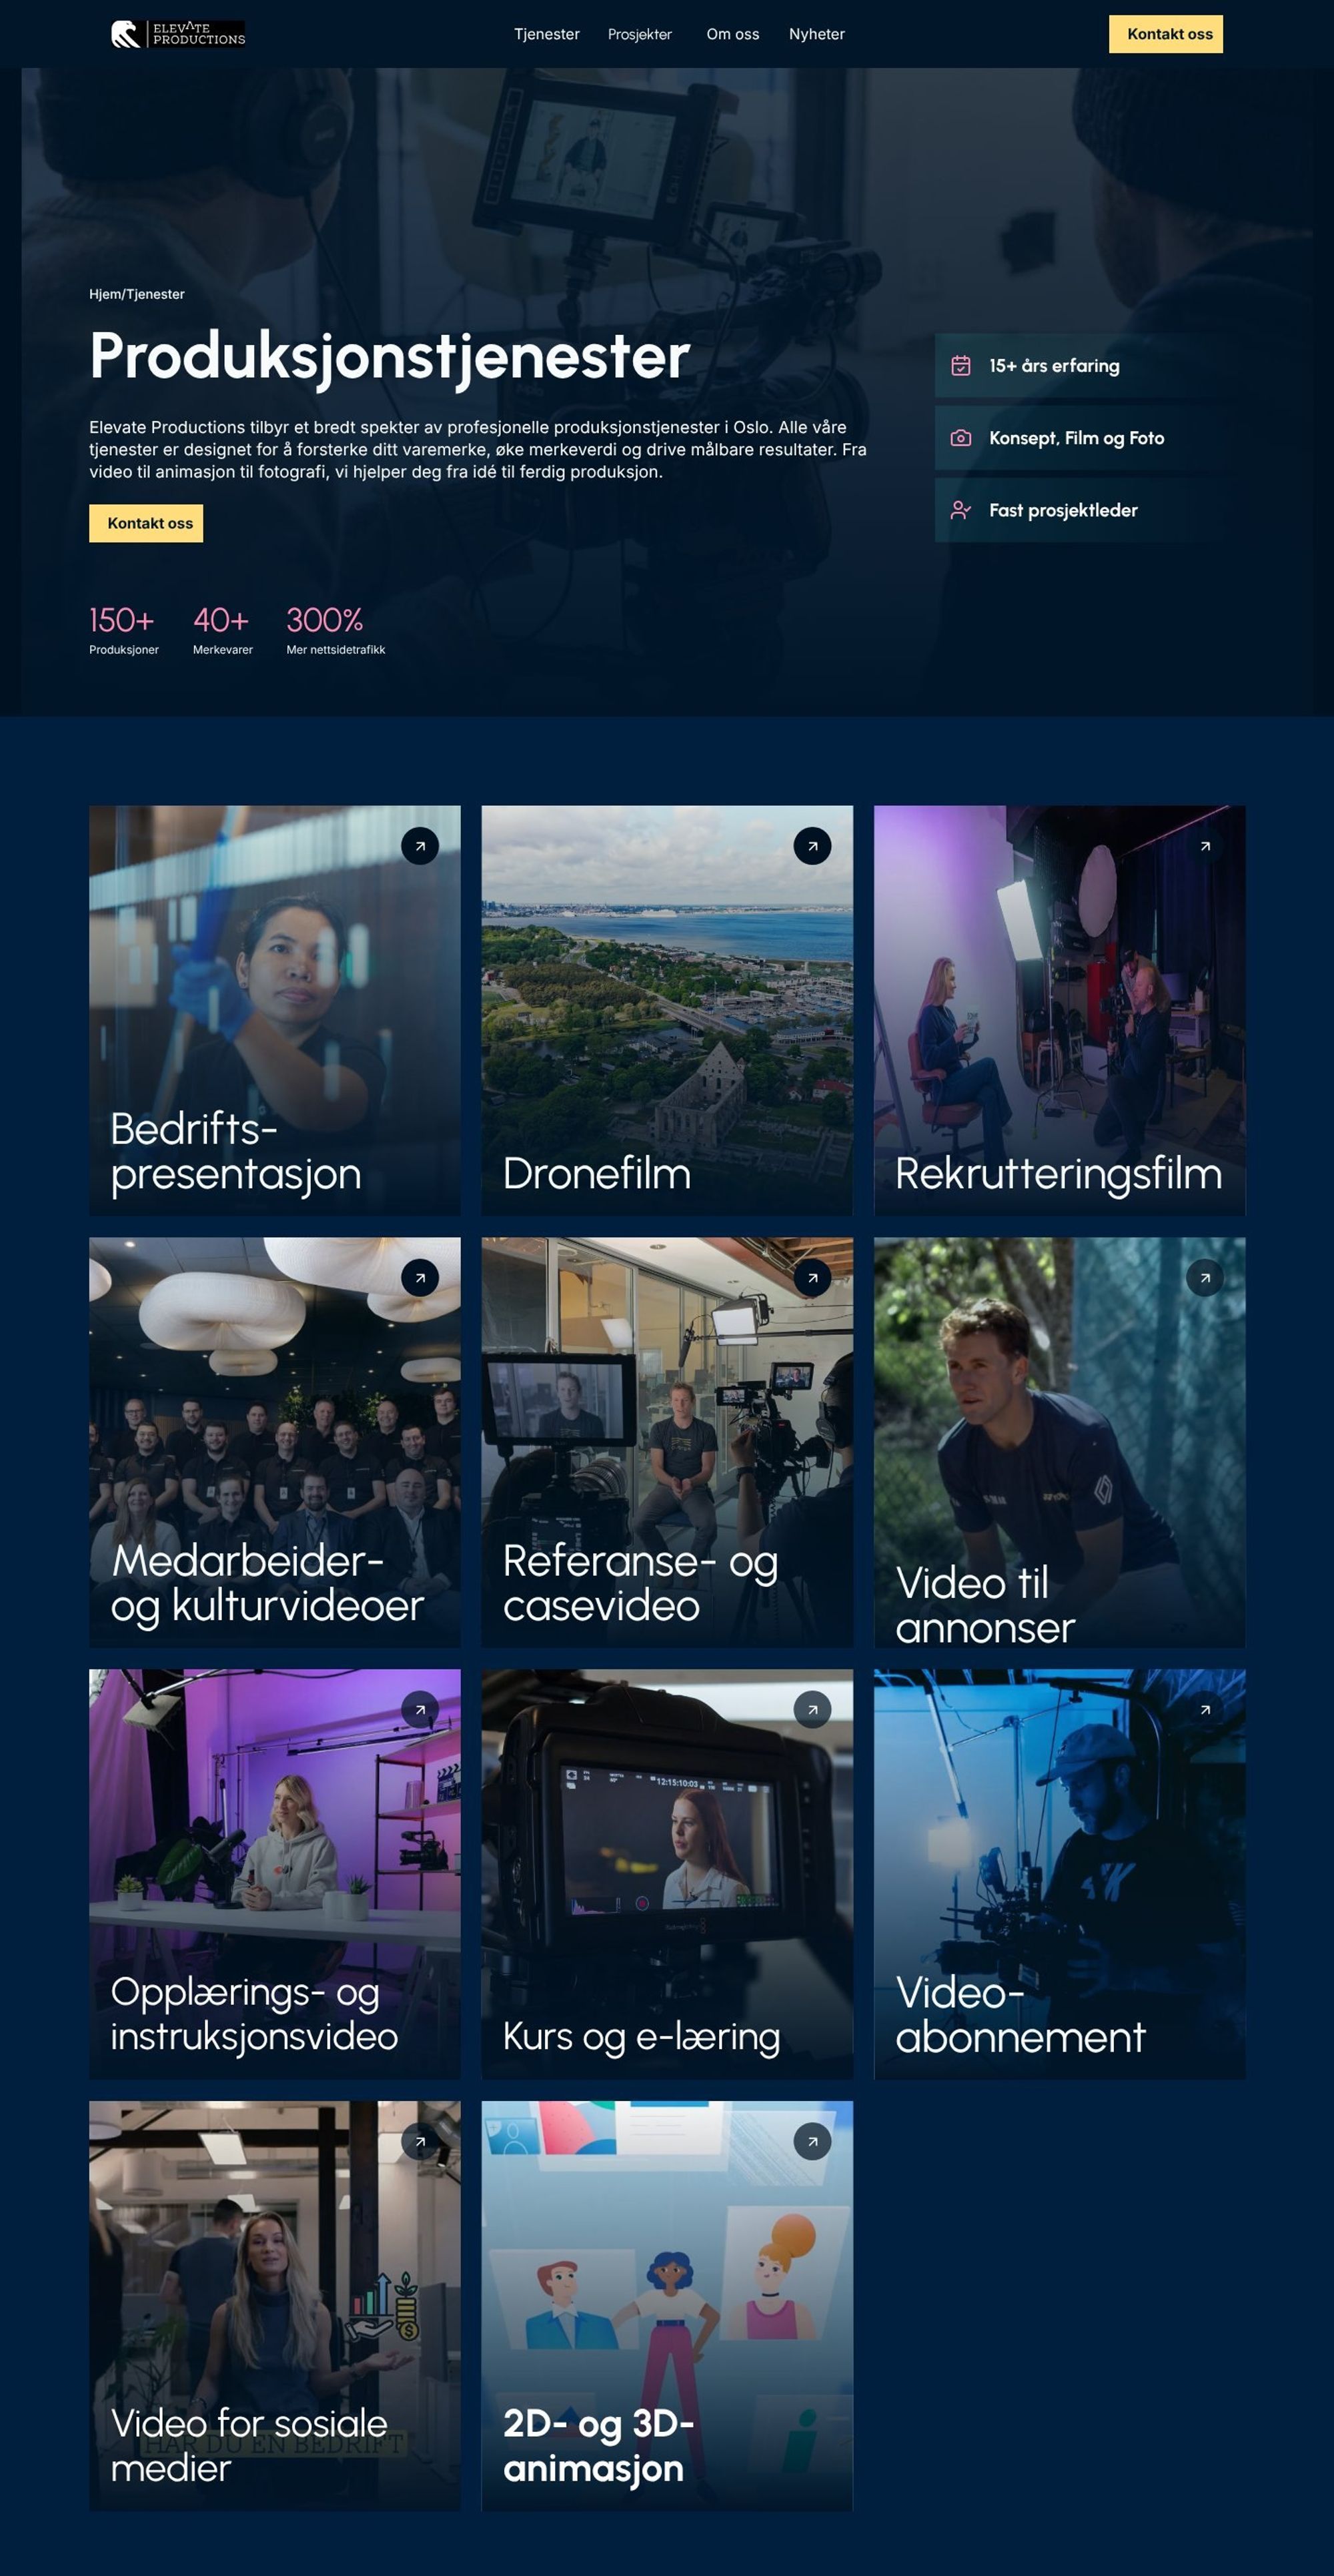Go to the Om oss page
This screenshot has height=2576, width=1334.
tap(733, 34)
